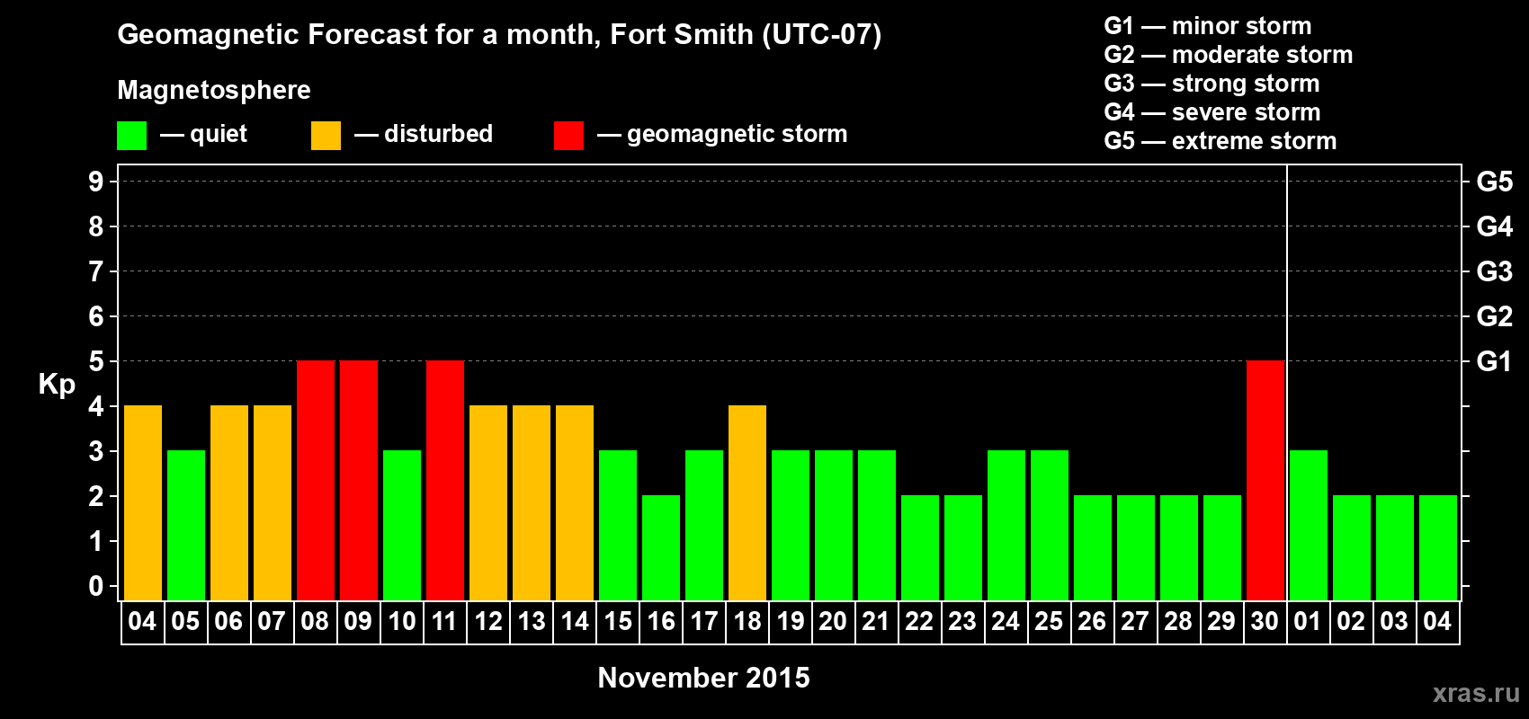Click the 'G2 — moderate storm' legend line
The width and height of the screenshot is (1529, 719).
coord(1229,55)
